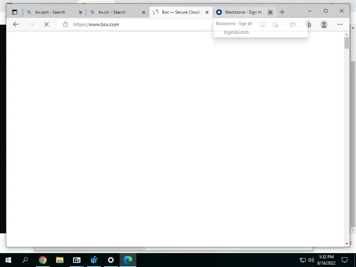Minimize the Edge window
Viewport: 356px width, 267px height.
[310, 11]
